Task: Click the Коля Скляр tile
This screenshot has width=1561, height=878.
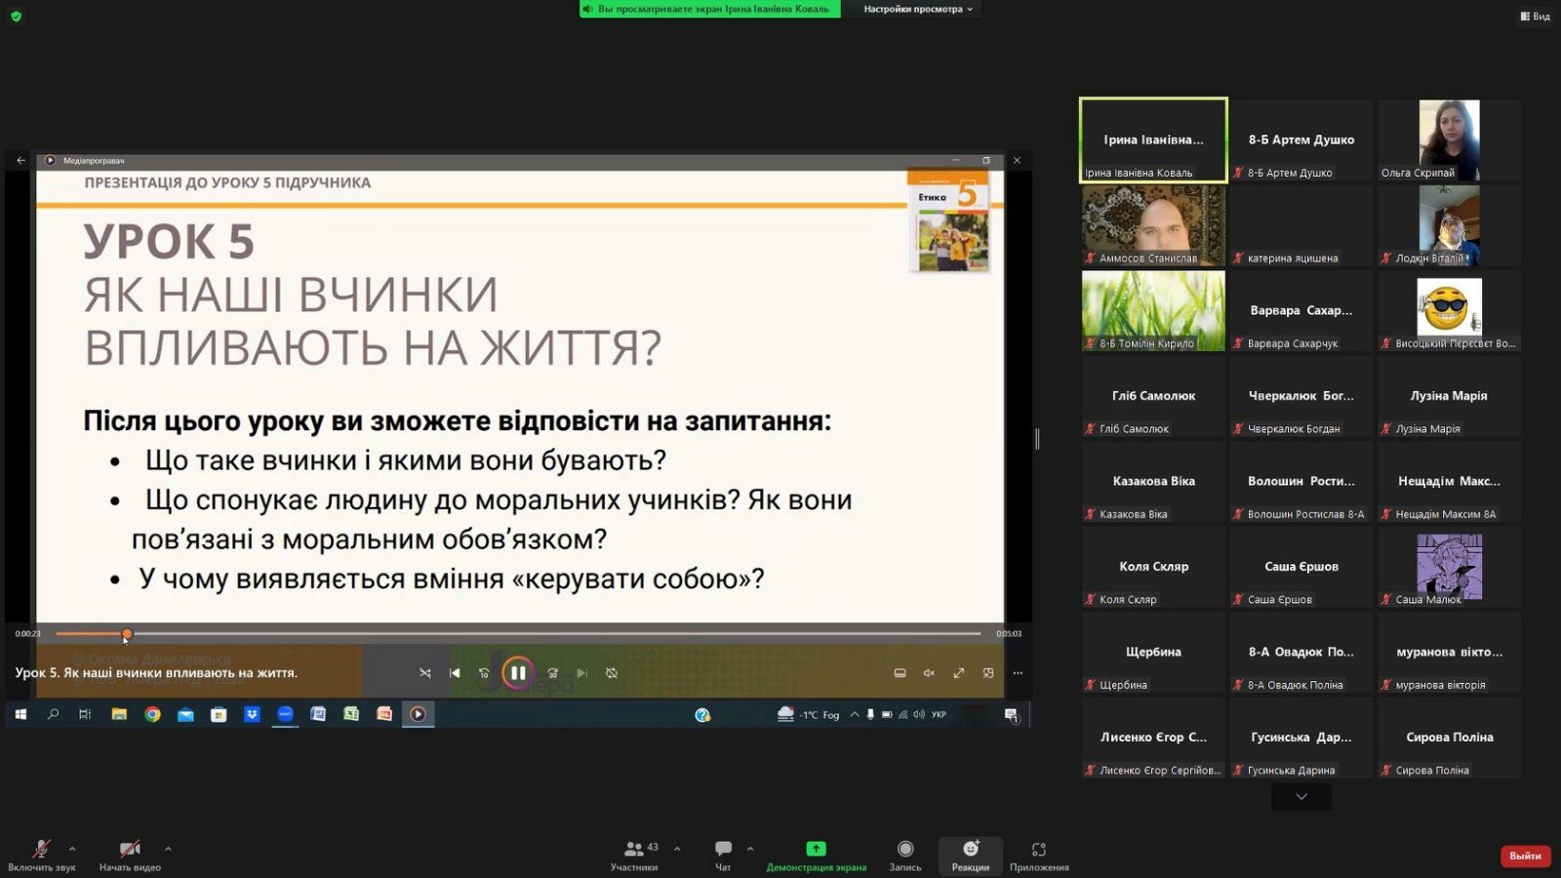Action: coord(1153,567)
